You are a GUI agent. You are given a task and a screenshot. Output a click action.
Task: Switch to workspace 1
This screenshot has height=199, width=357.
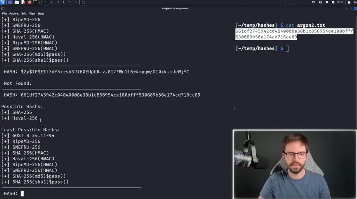[x=46, y=2]
